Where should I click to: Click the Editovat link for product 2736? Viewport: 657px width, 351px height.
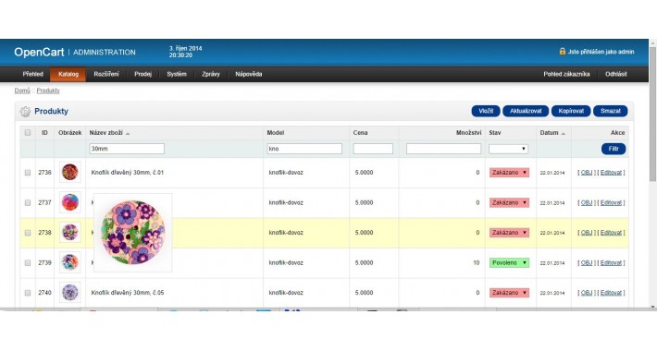point(611,173)
